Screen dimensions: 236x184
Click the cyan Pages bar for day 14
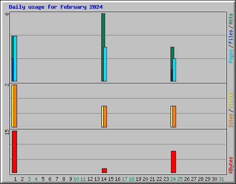click(x=105, y=64)
